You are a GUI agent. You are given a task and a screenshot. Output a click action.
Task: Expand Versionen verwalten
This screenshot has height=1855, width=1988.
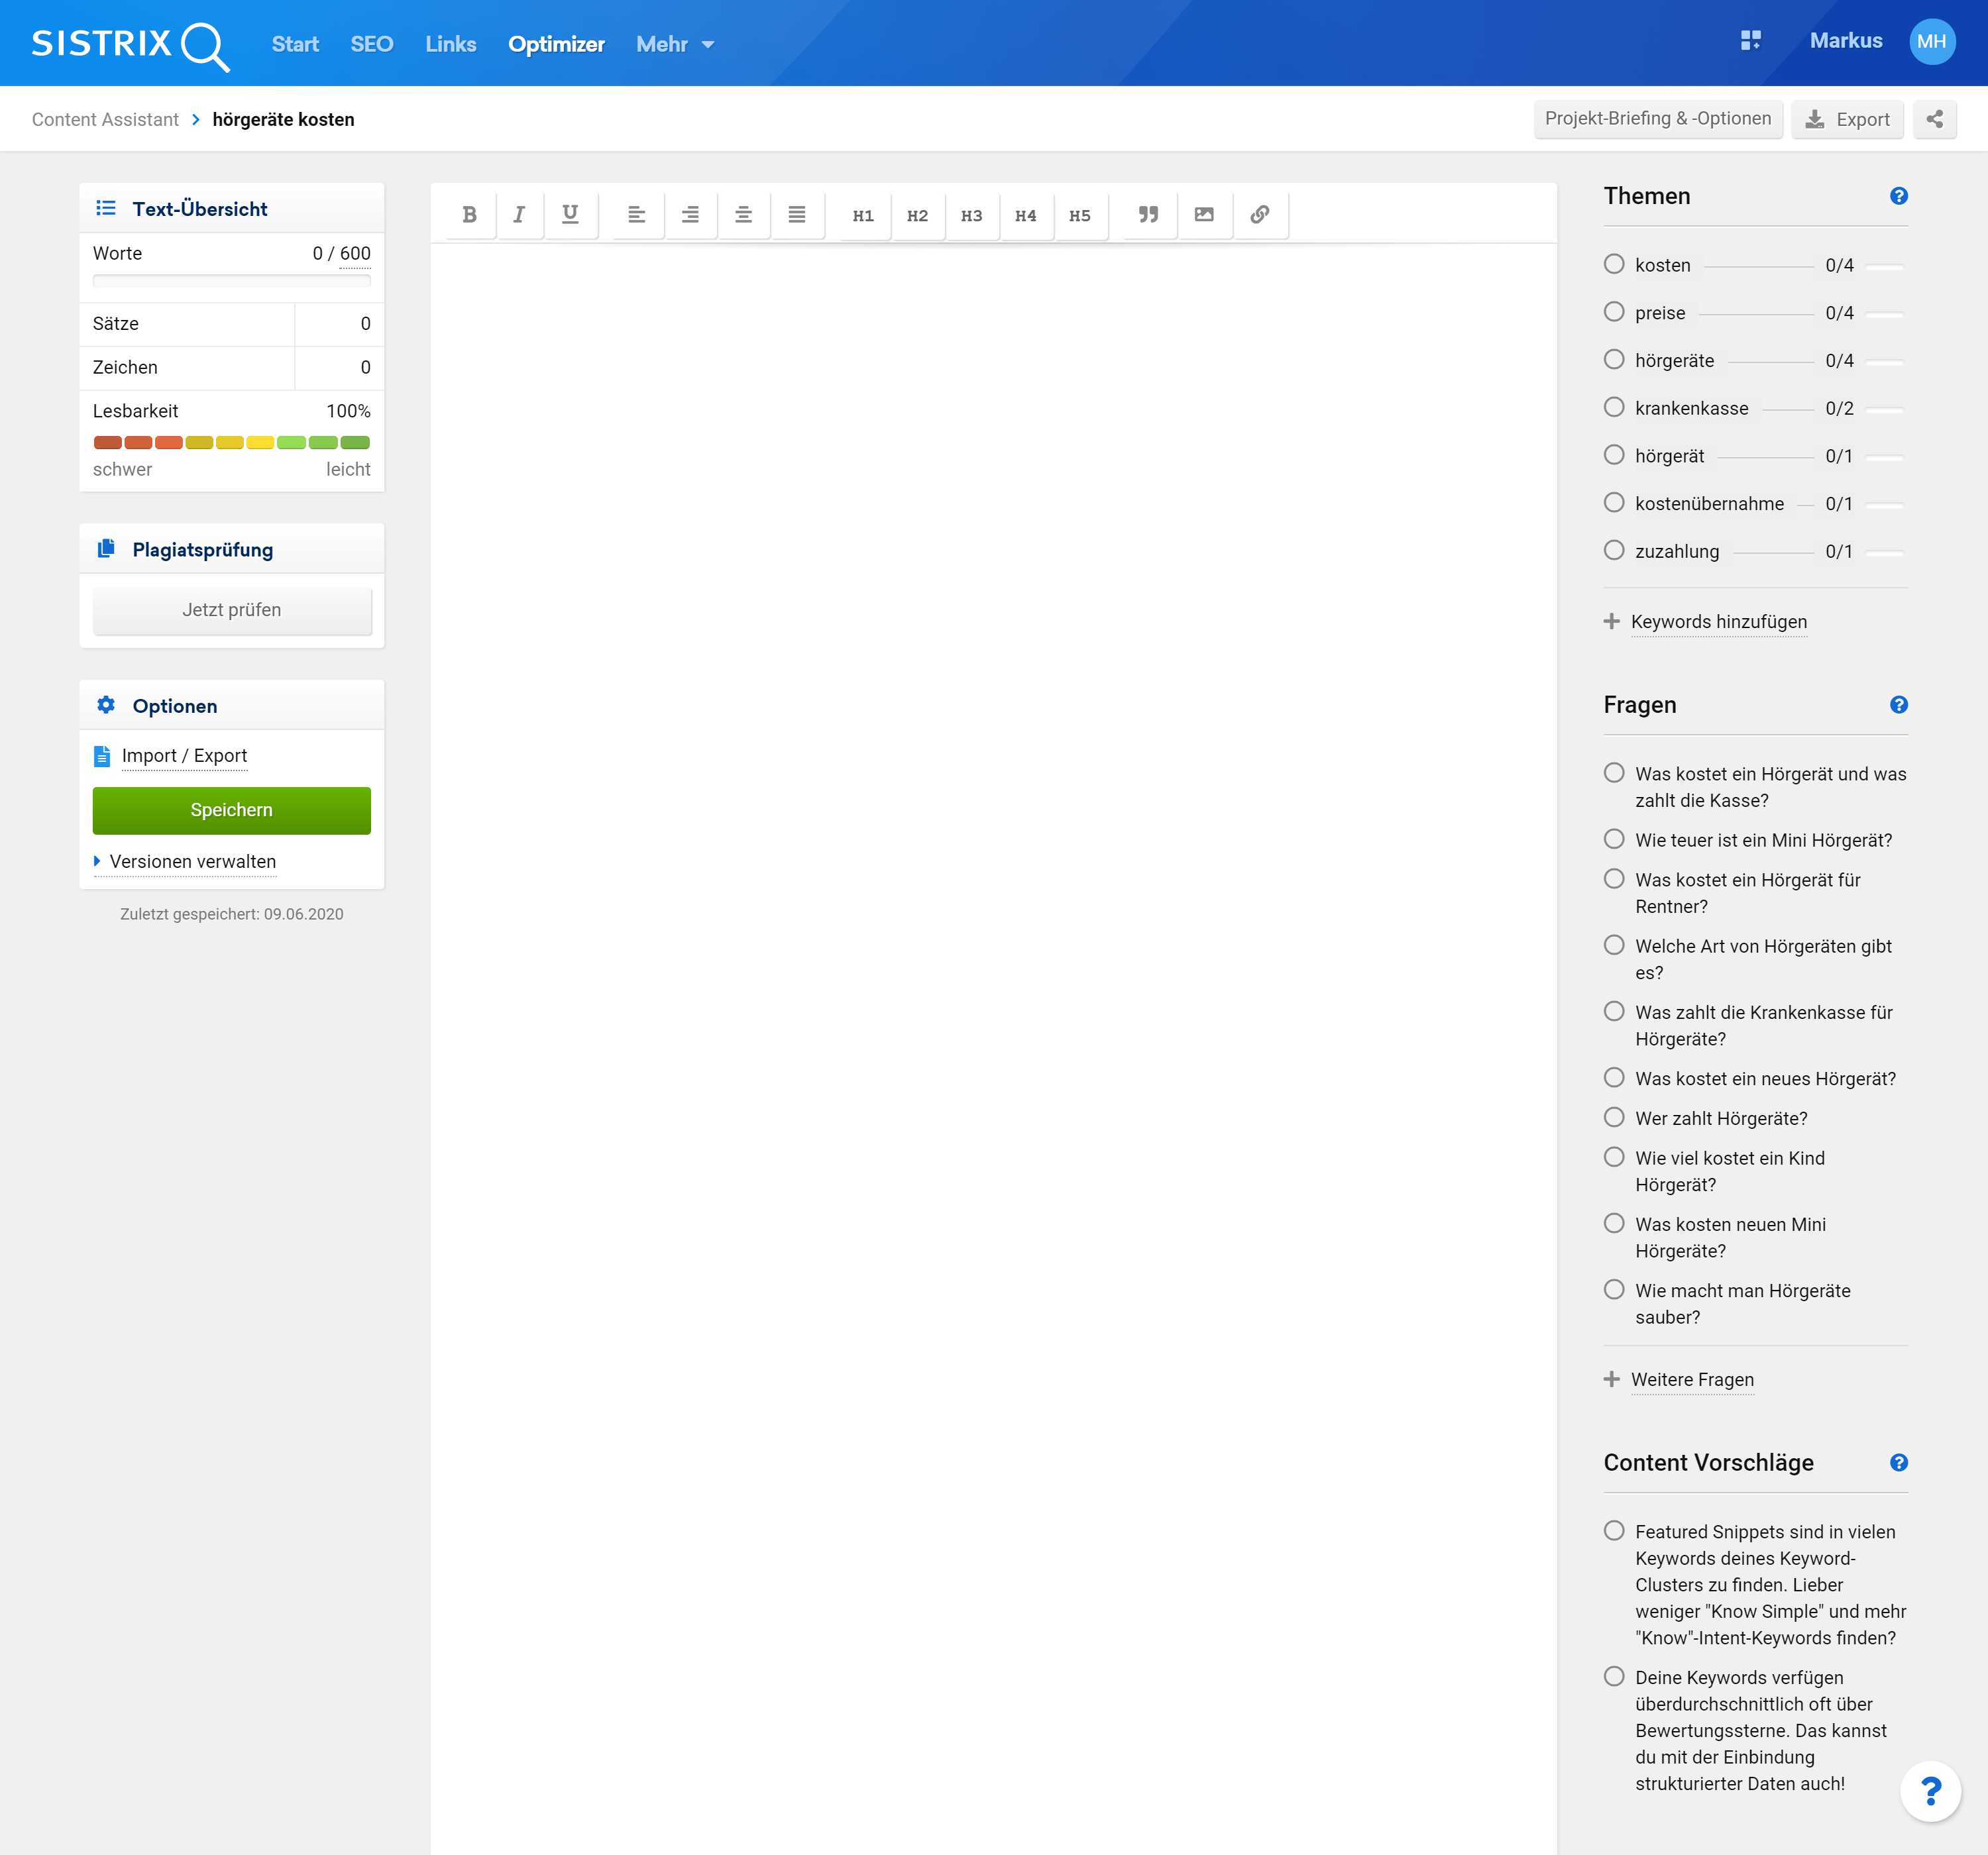coord(192,861)
